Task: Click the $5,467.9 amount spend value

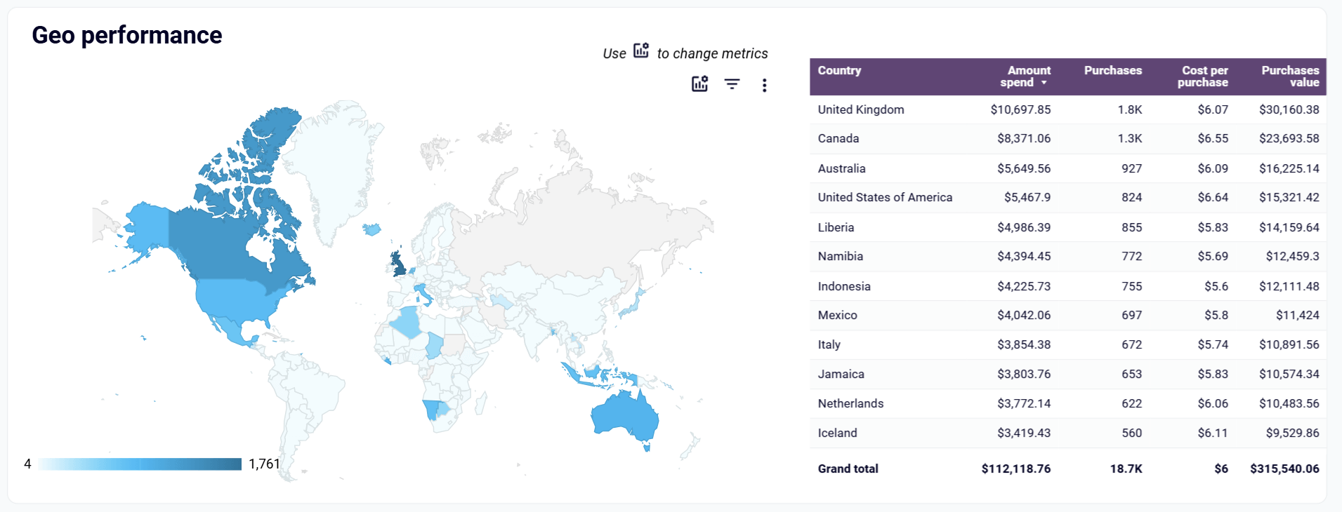Action: click(x=1027, y=197)
